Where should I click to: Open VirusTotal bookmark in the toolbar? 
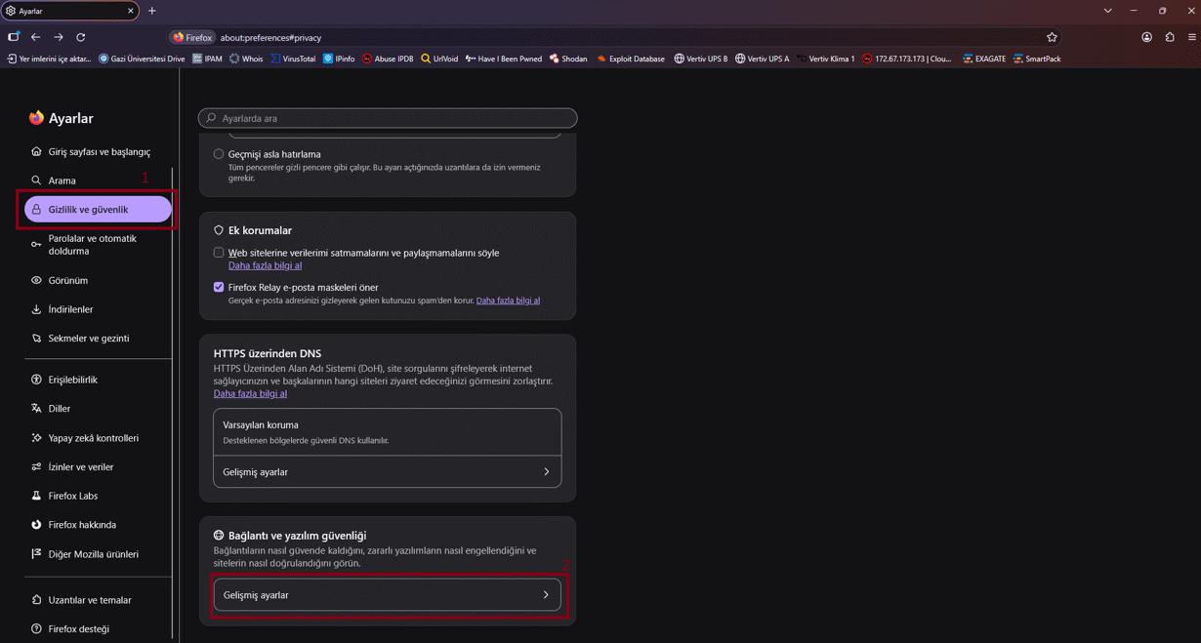(293, 59)
